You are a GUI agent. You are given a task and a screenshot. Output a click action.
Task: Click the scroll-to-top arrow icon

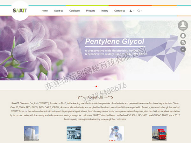tap(183, 49)
